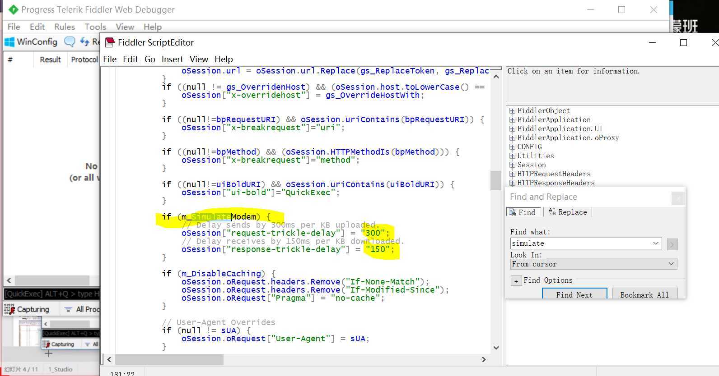Image resolution: width=719 pixels, height=376 pixels.
Task: Click the horizontal scroll left arrow in editor
Action: [109, 359]
